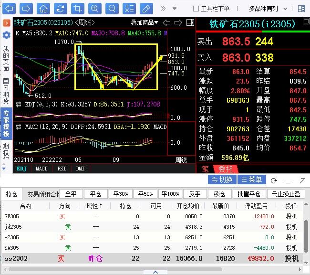The image size is (310, 275).
Task: Switch to the MACD indicator tab
Action: click(x=41, y=169)
